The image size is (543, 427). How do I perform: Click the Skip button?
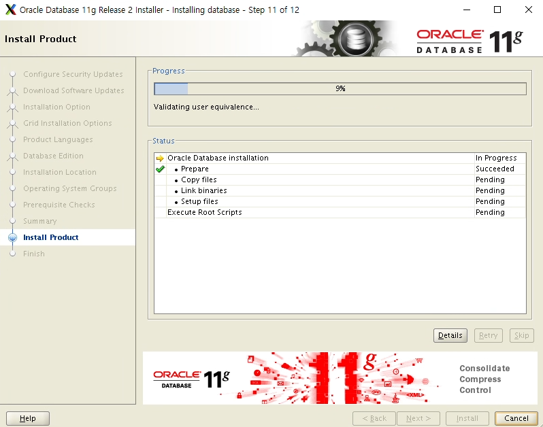tap(521, 335)
